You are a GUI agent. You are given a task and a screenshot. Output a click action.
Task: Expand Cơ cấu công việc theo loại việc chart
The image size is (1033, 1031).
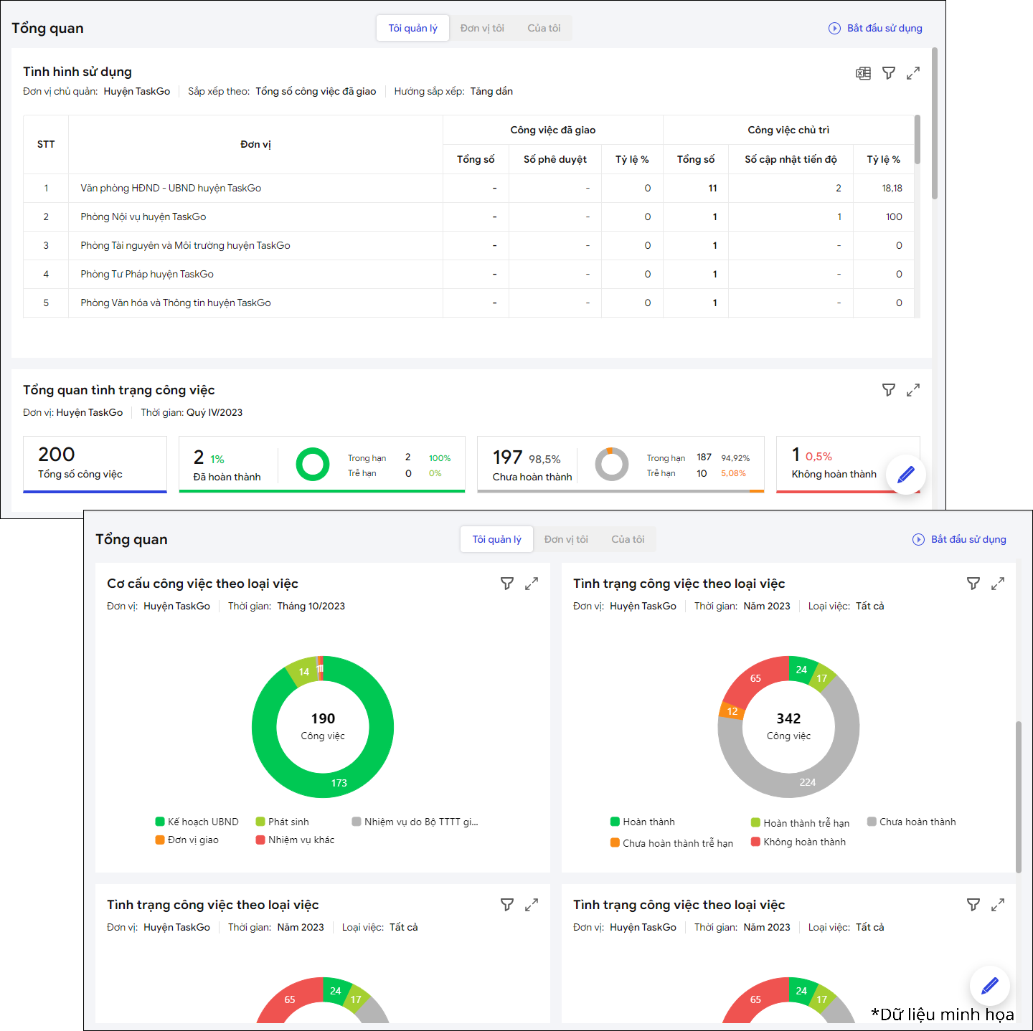(532, 584)
